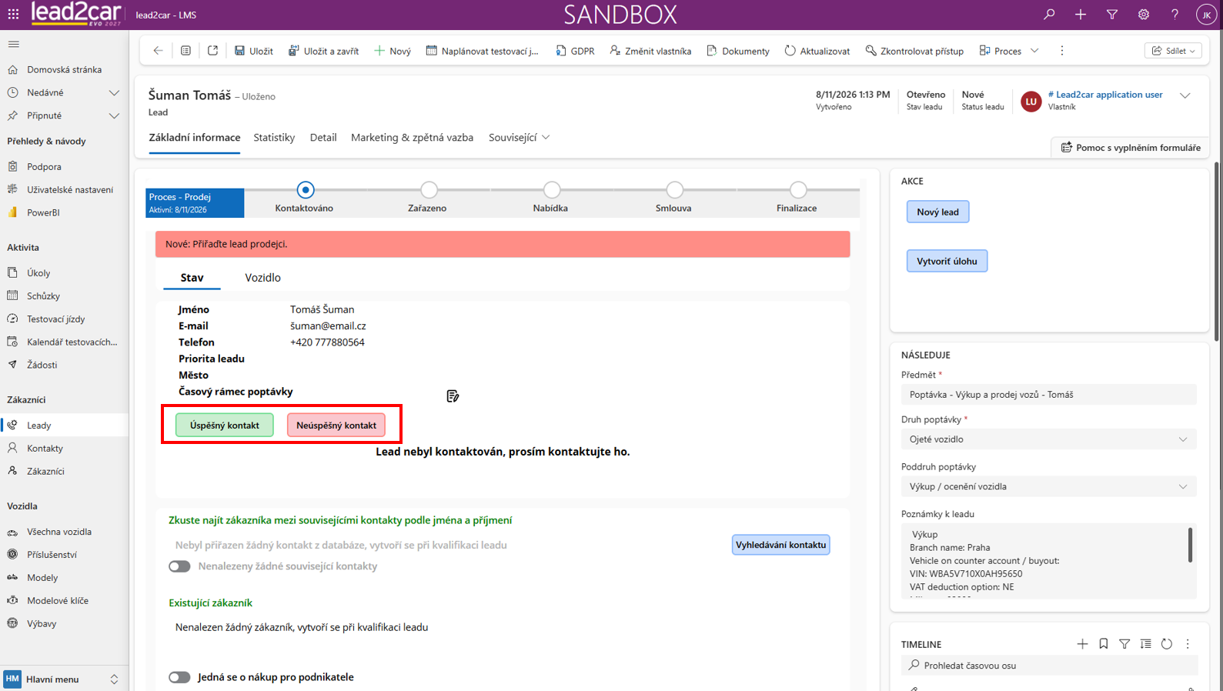Open record in new window icon
1223x691 pixels.
point(212,51)
